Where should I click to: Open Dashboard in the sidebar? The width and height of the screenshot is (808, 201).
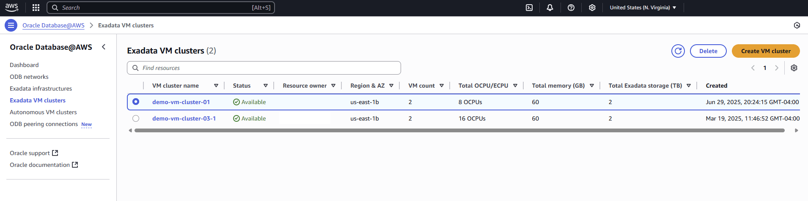tap(24, 65)
